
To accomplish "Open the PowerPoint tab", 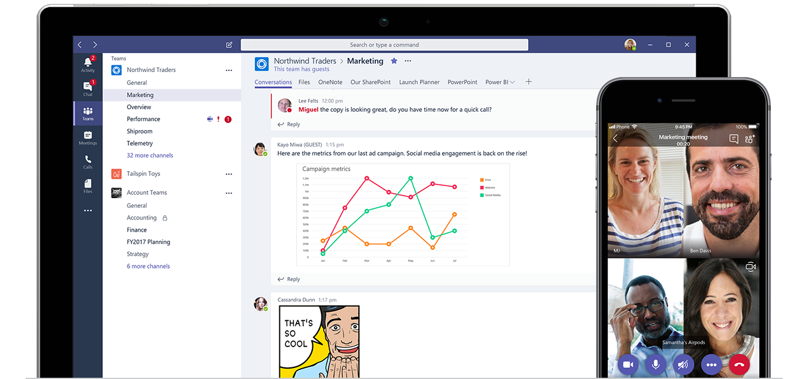I will [462, 82].
